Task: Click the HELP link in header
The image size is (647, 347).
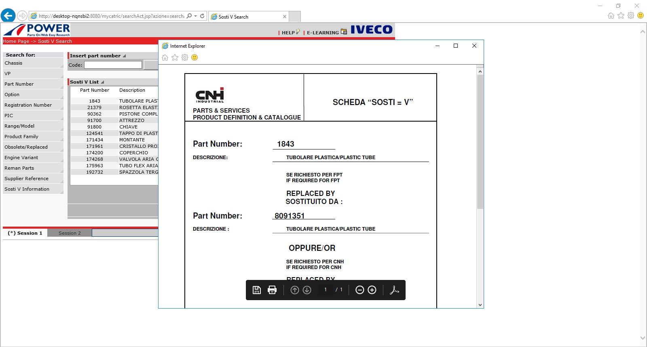Action: [x=288, y=33]
